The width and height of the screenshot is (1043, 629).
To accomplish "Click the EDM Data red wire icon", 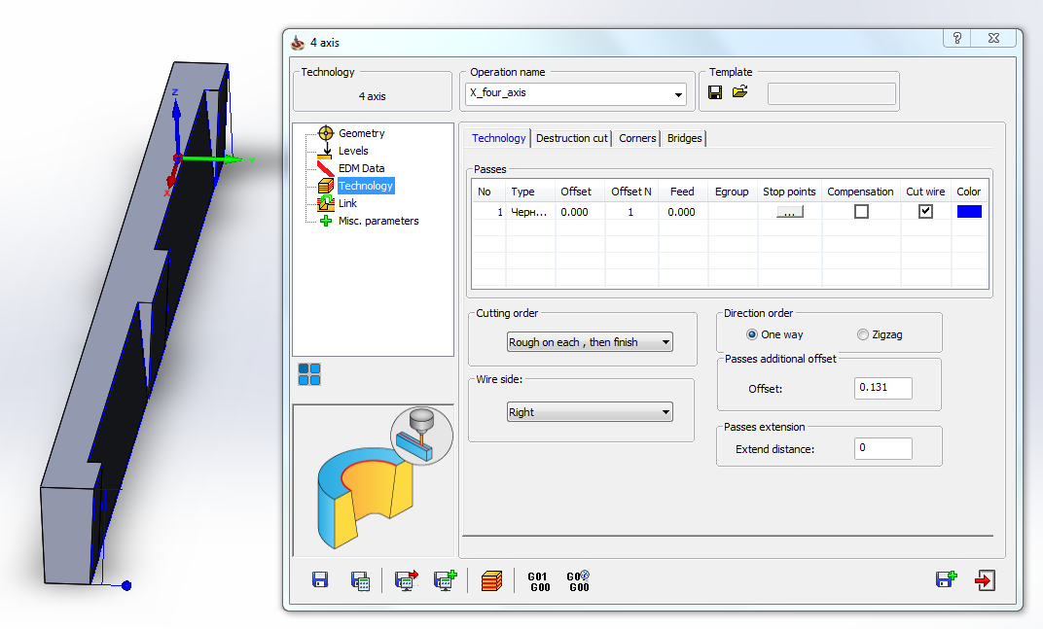I will (x=326, y=168).
